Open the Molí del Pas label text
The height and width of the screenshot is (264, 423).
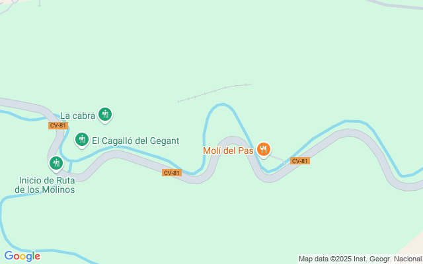tap(228, 150)
